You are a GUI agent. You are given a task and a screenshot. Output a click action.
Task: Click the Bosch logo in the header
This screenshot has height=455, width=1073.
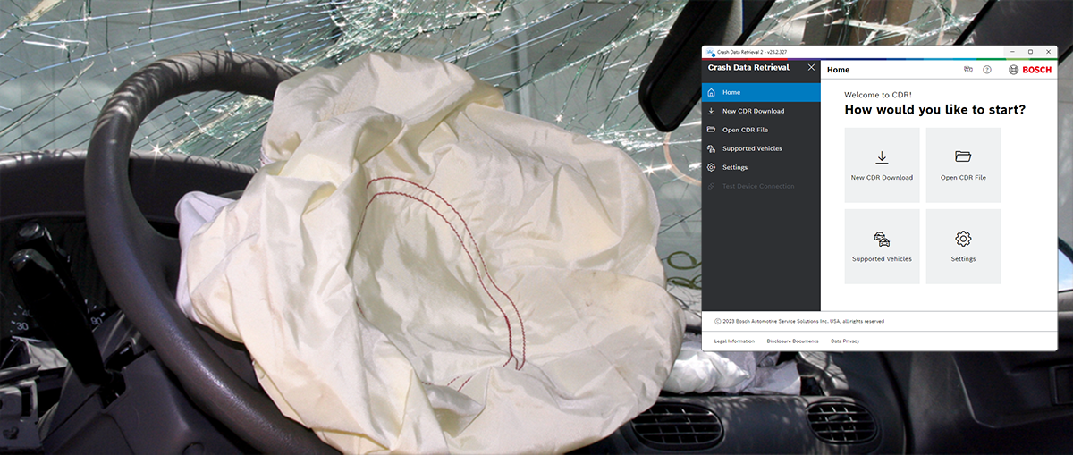coord(1030,69)
